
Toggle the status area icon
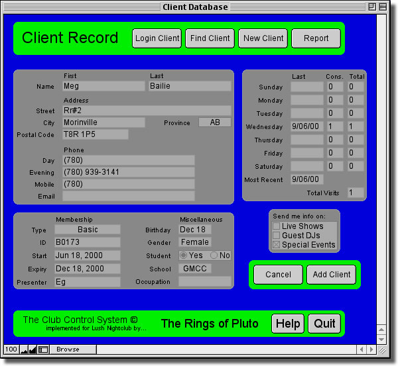tap(43, 349)
